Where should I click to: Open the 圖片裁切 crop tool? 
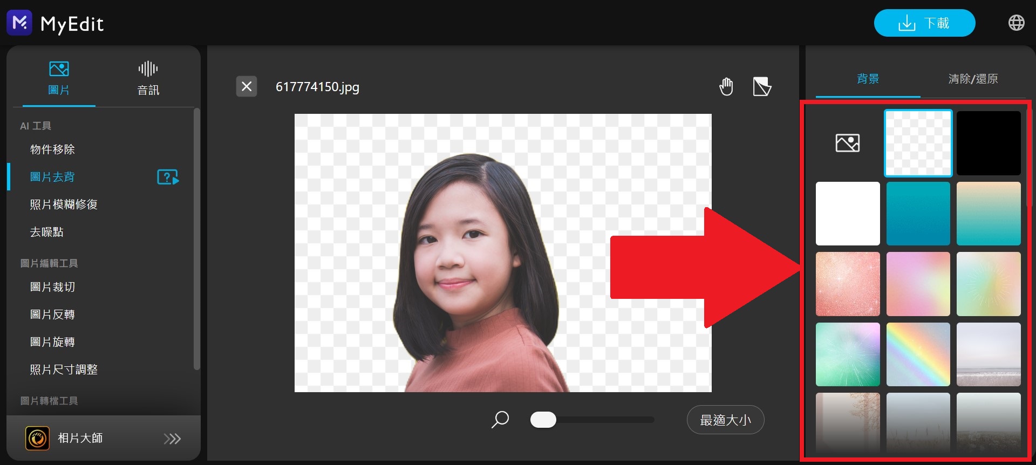click(x=52, y=287)
